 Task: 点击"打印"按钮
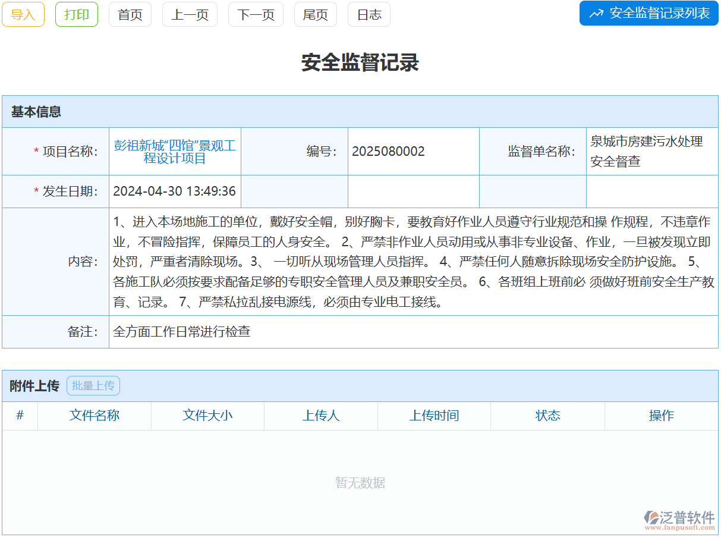[76, 14]
